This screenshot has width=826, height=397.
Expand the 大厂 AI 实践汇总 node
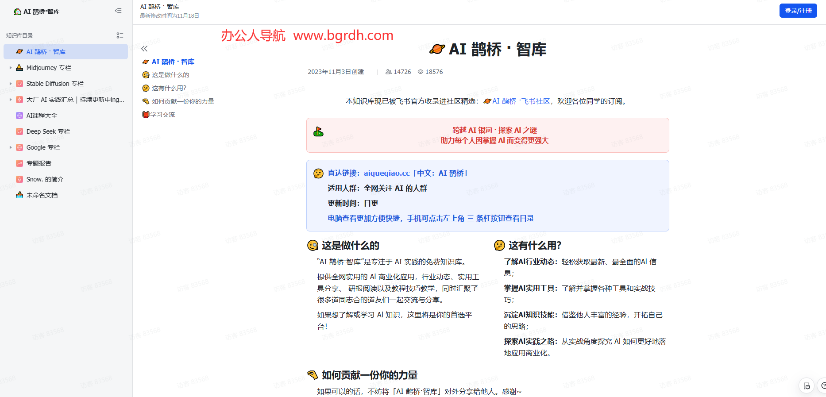tap(11, 100)
